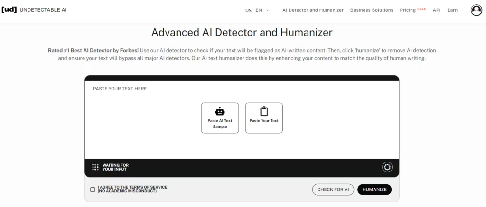Click the robot Paste AI Text Sample icon

coord(220,112)
